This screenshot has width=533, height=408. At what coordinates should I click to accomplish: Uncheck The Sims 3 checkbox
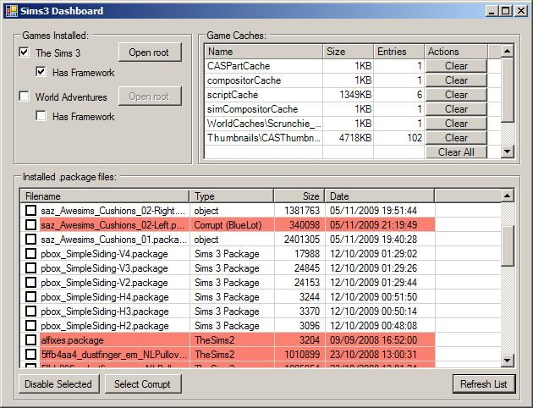[25, 52]
